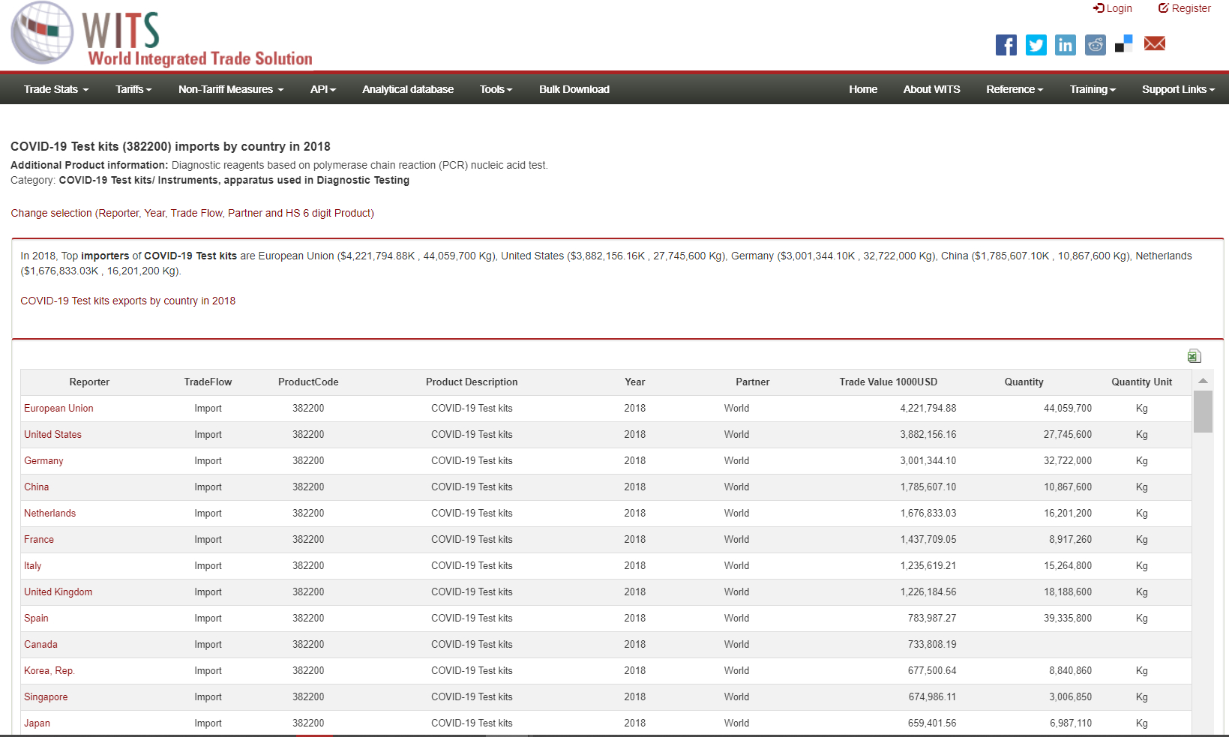
Task: Share page on Facebook
Action: coord(1006,45)
